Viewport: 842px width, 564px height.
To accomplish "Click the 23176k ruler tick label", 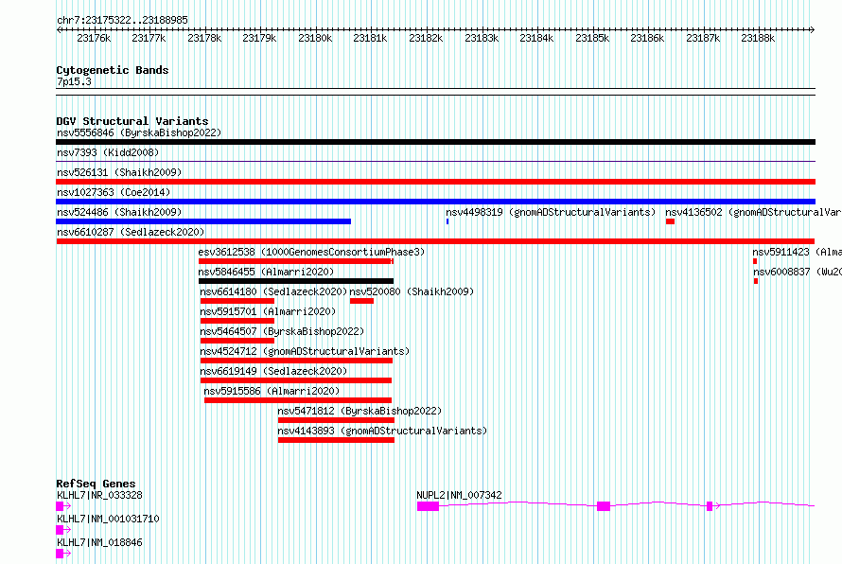I will 94,38.
